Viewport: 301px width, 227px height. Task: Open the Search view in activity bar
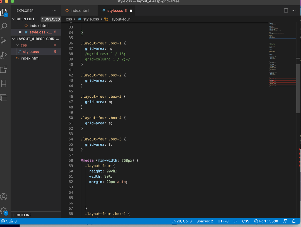pyautogui.click(x=4, y=27)
